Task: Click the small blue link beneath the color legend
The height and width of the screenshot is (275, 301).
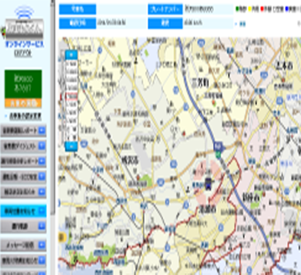Action: click(x=242, y=24)
